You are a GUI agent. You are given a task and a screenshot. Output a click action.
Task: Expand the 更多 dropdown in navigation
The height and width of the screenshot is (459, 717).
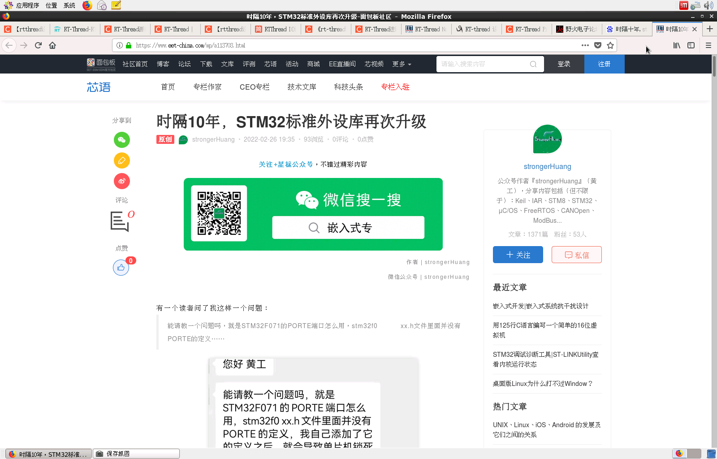pyautogui.click(x=402, y=64)
